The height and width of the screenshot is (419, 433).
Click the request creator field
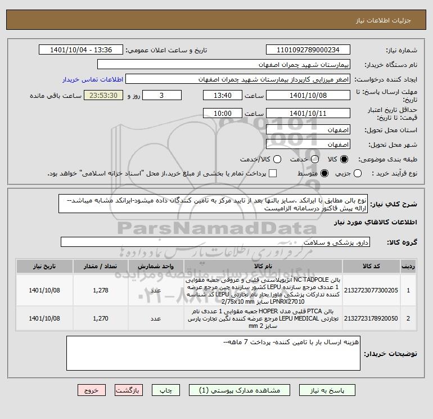[238, 79]
